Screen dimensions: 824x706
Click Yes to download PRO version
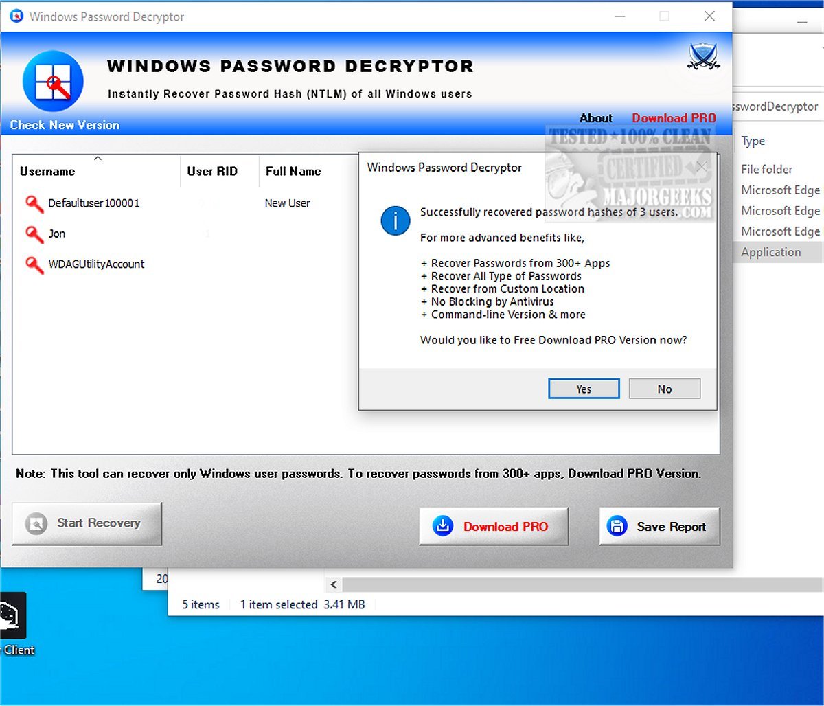click(x=584, y=389)
